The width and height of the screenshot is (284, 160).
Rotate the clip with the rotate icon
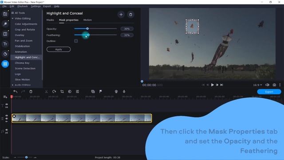coord(54,92)
